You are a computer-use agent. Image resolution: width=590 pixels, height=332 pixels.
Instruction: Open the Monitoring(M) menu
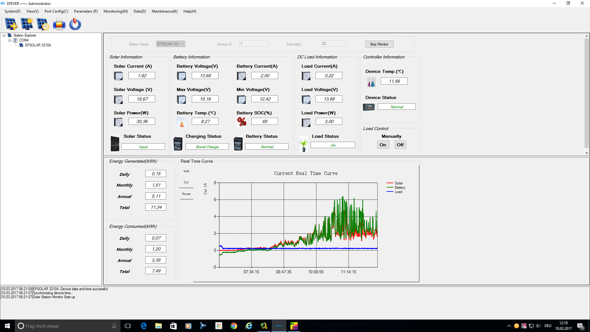click(115, 11)
